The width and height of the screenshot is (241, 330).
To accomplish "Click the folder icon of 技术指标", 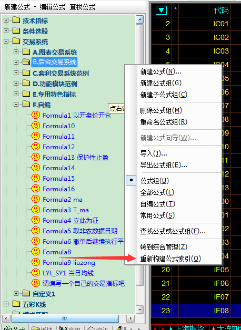I will tap(16, 20).
